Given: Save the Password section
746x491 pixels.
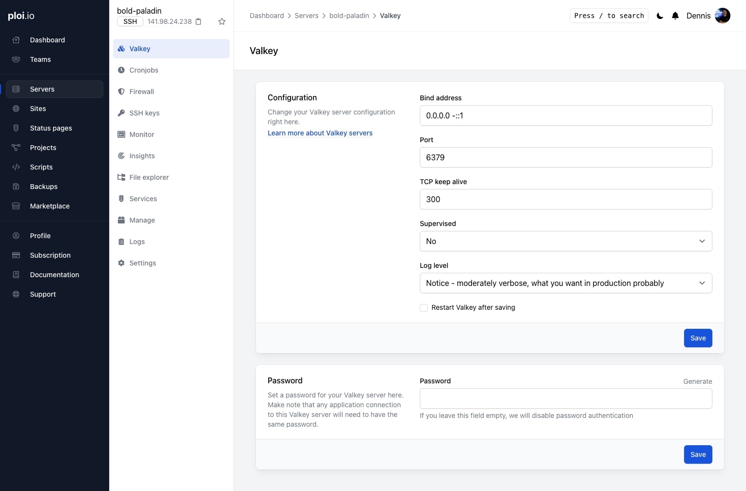Looking at the screenshot, I should coord(698,454).
